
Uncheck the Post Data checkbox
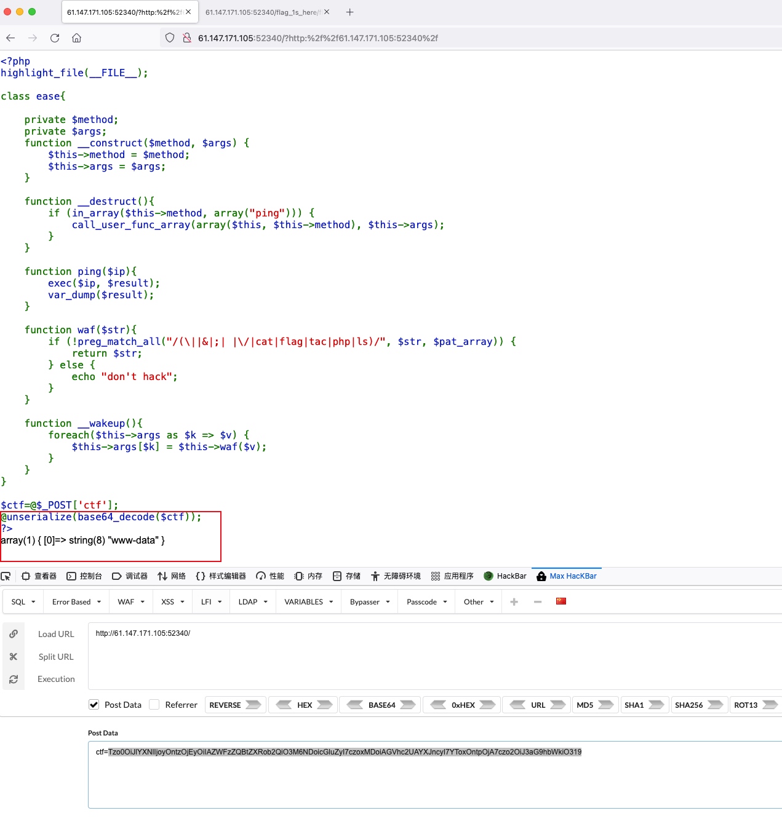[94, 705]
